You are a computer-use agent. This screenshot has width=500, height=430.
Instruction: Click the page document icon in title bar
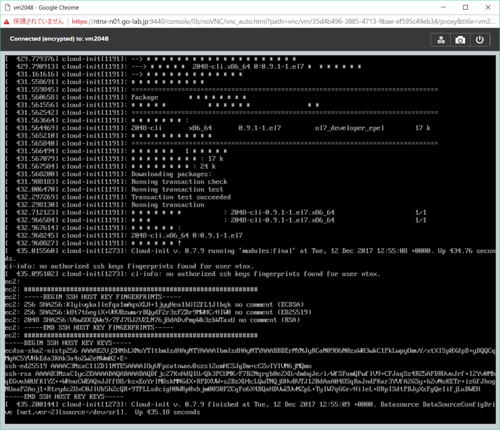pyautogui.click(x=7, y=7)
